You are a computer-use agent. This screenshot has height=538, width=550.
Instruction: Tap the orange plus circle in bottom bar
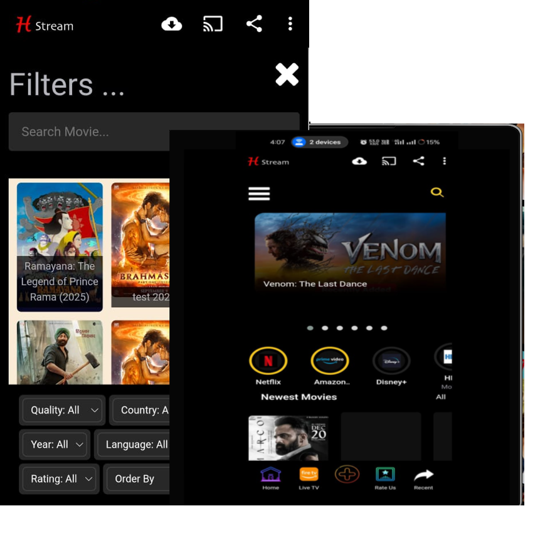tap(347, 475)
